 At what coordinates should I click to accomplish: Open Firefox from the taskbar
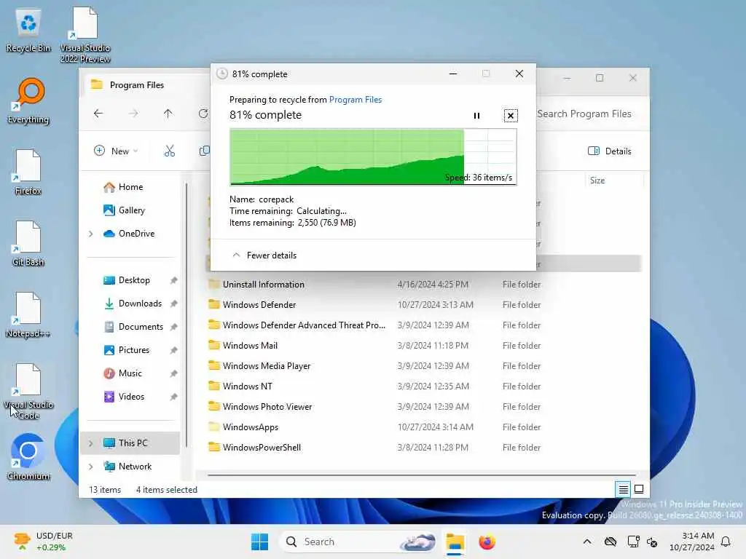click(x=487, y=542)
